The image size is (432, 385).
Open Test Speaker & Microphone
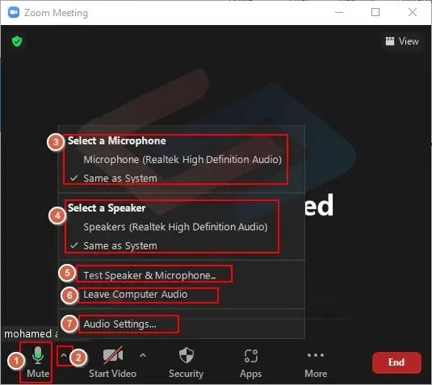(x=149, y=276)
